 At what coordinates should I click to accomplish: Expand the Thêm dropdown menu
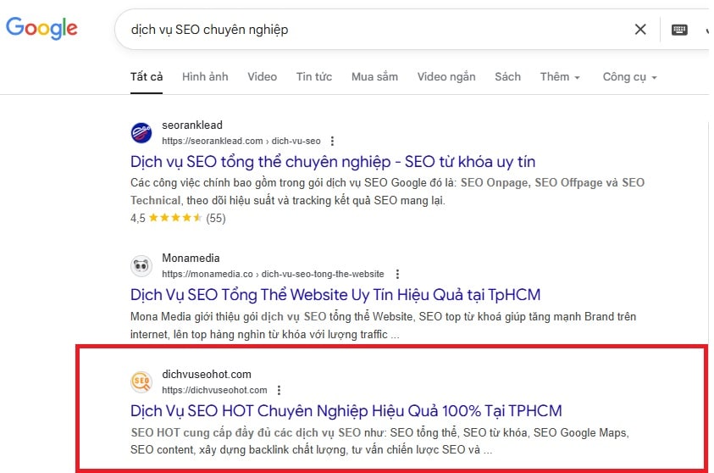pos(560,76)
